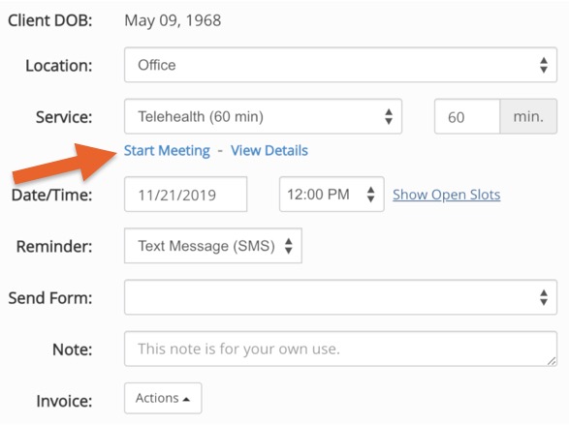The image size is (569, 425).
Task: Click the Location dropdown's up-down arrows
Action: coord(544,65)
